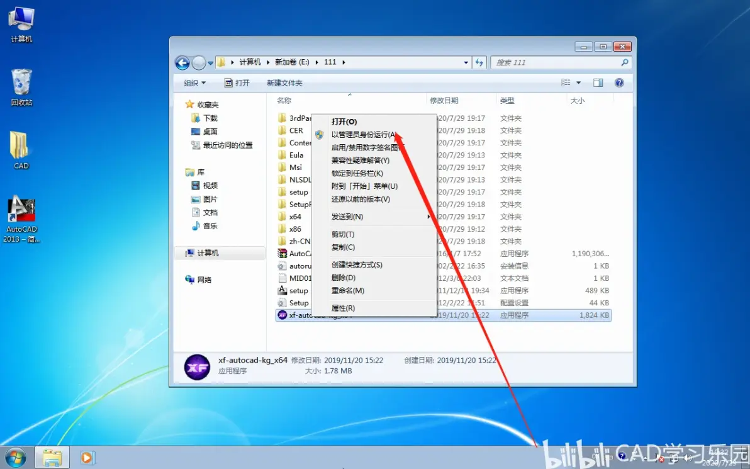
Task: Click the large XF icon in details pane
Action: (197, 367)
